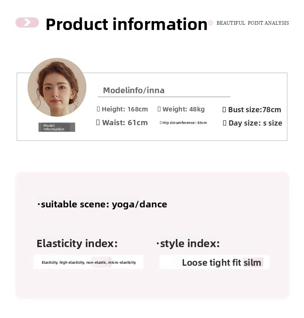Screen dimensions: 304x318
Task: Choose the micro-elasticity option
Action: click(122, 263)
